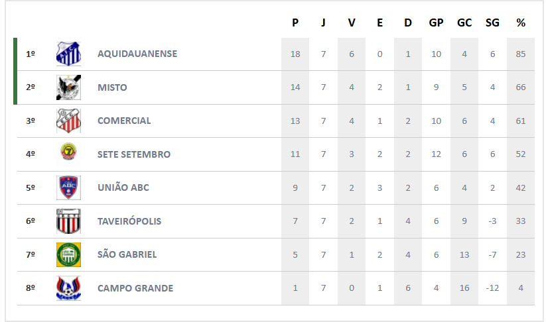The height and width of the screenshot is (322, 546).
Task: Select the SG goal difference header
Action: (492, 23)
